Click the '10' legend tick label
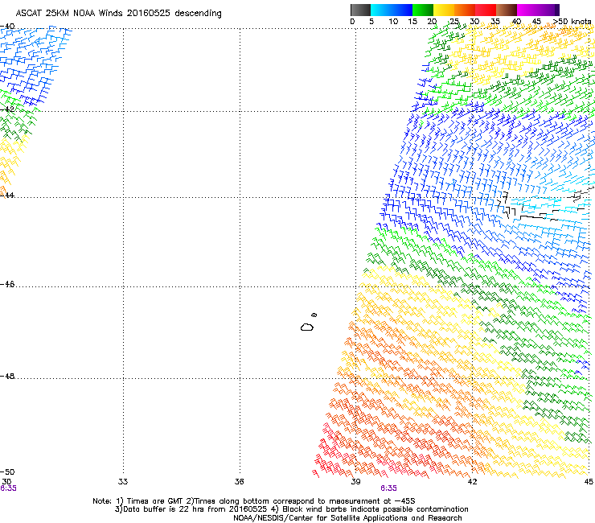 click(x=393, y=22)
